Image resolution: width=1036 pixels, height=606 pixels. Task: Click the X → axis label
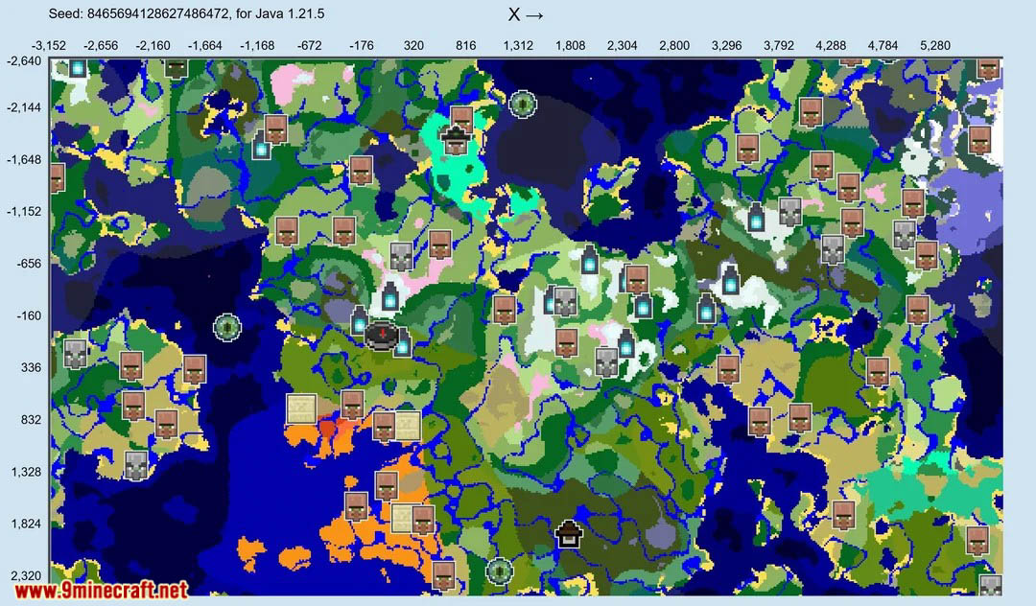[x=526, y=14]
